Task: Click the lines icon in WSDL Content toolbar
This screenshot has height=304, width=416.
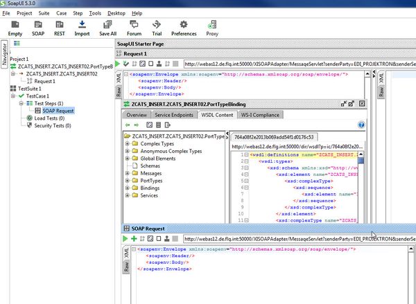Action: (158, 125)
